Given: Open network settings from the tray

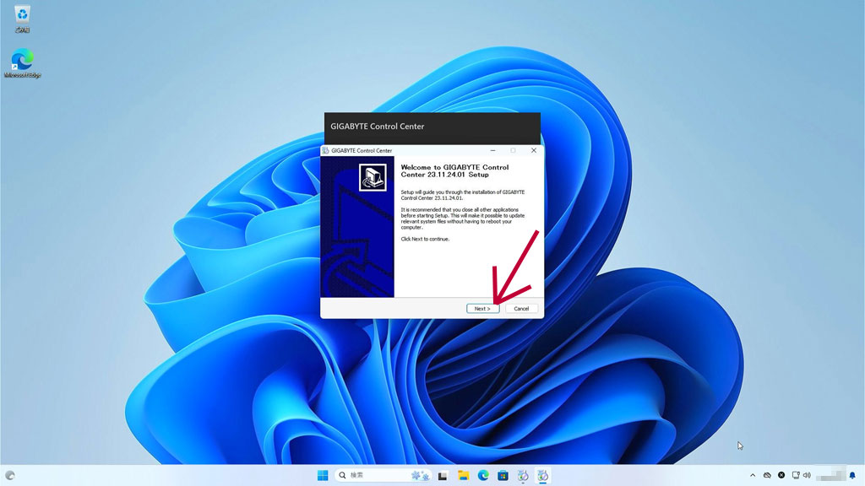Looking at the screenshot, I should [796, 476].
